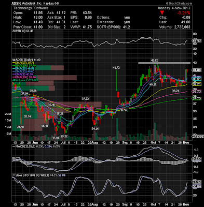204x207 pixels.
Task: Click the green 37.70 EMA tag on right axis
Action: [197, 98]
